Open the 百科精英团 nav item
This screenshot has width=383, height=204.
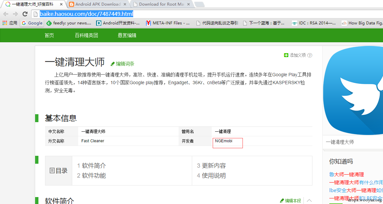point(86,36)
